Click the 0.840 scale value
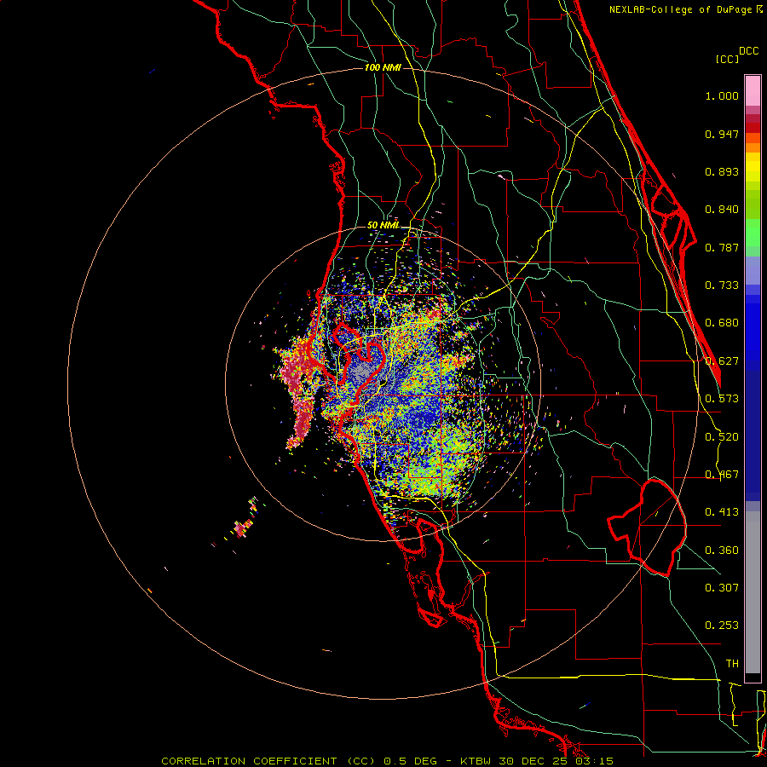767x767 pixels. point(722,210)
